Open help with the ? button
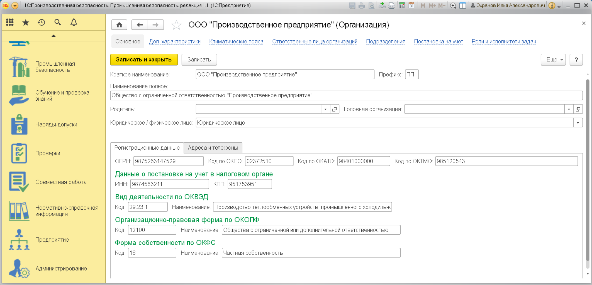The width and height of the screenshot is (592, 285). (x=576, y=60)
